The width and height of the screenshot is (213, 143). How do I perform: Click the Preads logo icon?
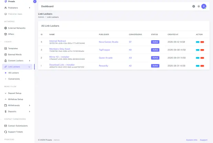pos(5,1)
